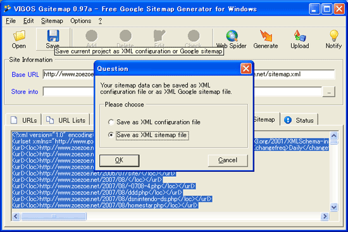348x232 pixels.
Task: Click the vertical scrollbar up arrow
Action: point(334,136)
